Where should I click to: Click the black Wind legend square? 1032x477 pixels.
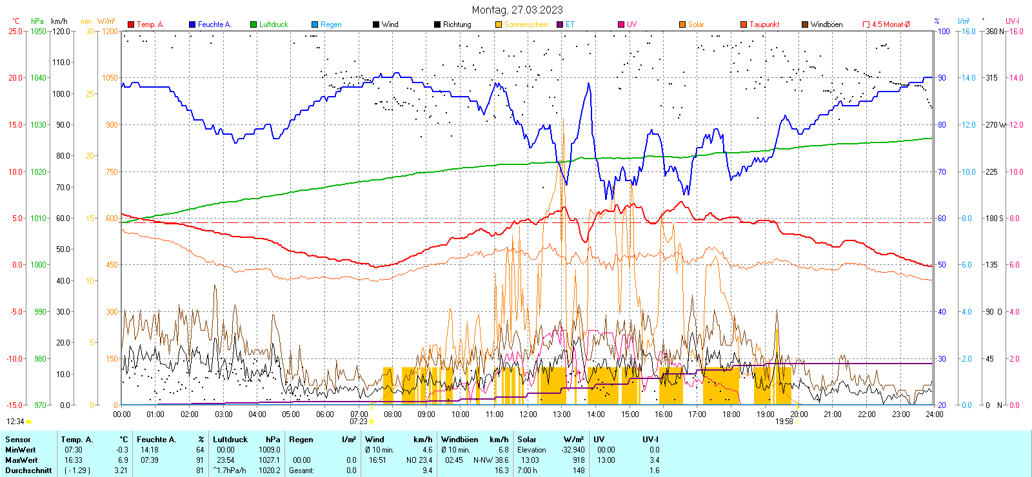pyautogui.click(x=376, y=24)
